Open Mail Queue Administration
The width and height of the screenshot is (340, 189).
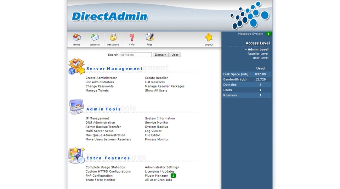click(105, 135)
